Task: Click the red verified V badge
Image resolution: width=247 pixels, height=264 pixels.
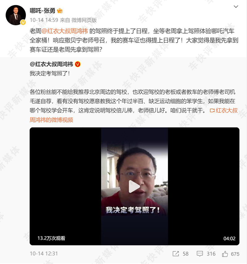Action: pos(77,64)
